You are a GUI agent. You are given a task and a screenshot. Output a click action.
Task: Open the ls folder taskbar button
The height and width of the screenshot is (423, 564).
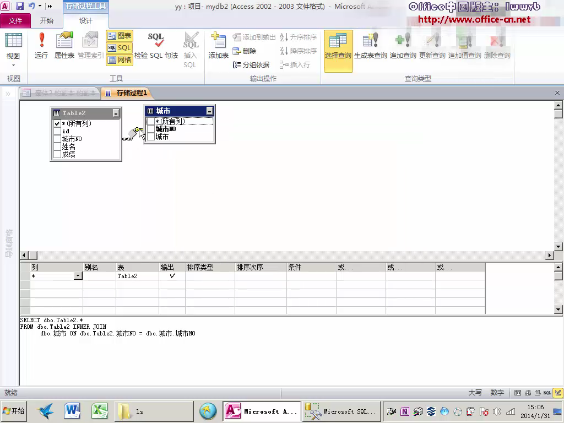coord(154,411)
